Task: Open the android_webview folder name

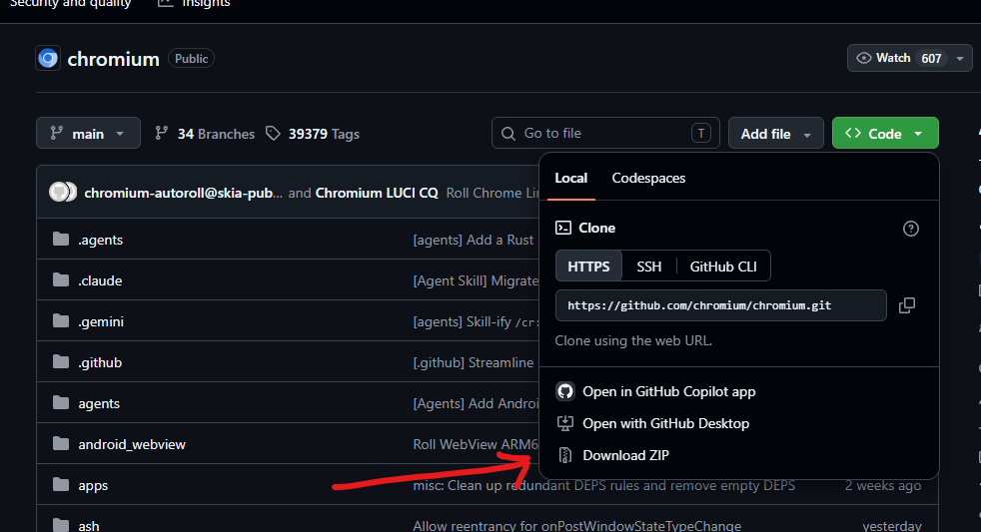Action: [x=132, y=444]
